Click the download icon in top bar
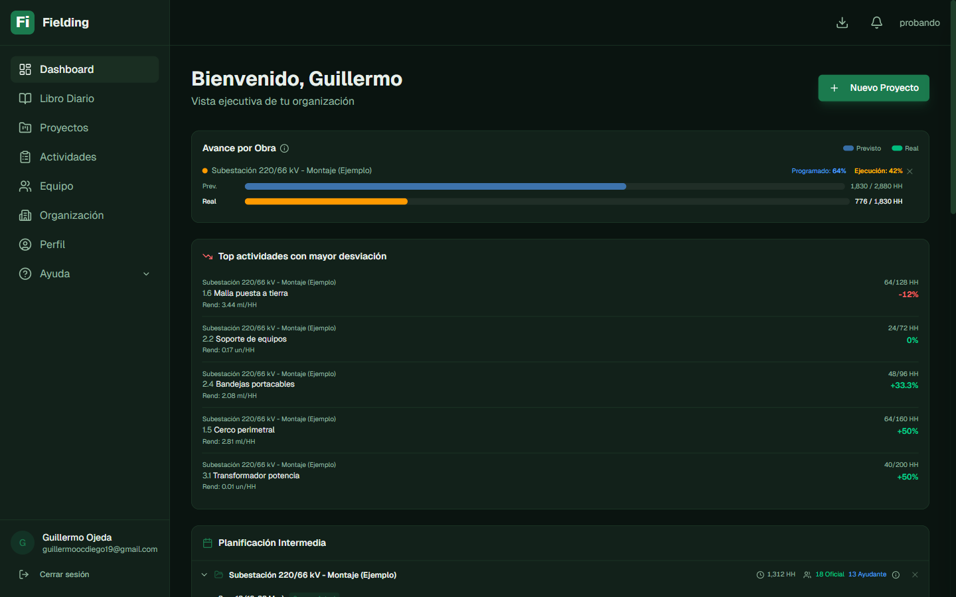 tap(842, 23)
